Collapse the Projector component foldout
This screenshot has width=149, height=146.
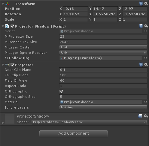pyautogui.click(x=3, y=65)
